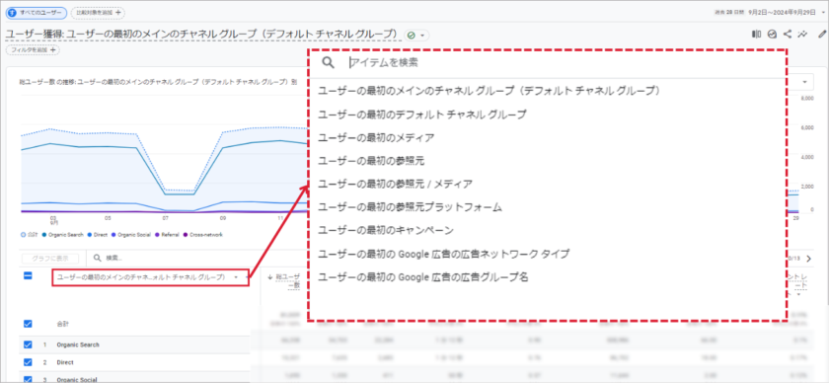Choose ユーザーの最初の参照元 / メディア entry
This screenshot has width=829, height=383.
pyautogui.click(x=396, y=184)
